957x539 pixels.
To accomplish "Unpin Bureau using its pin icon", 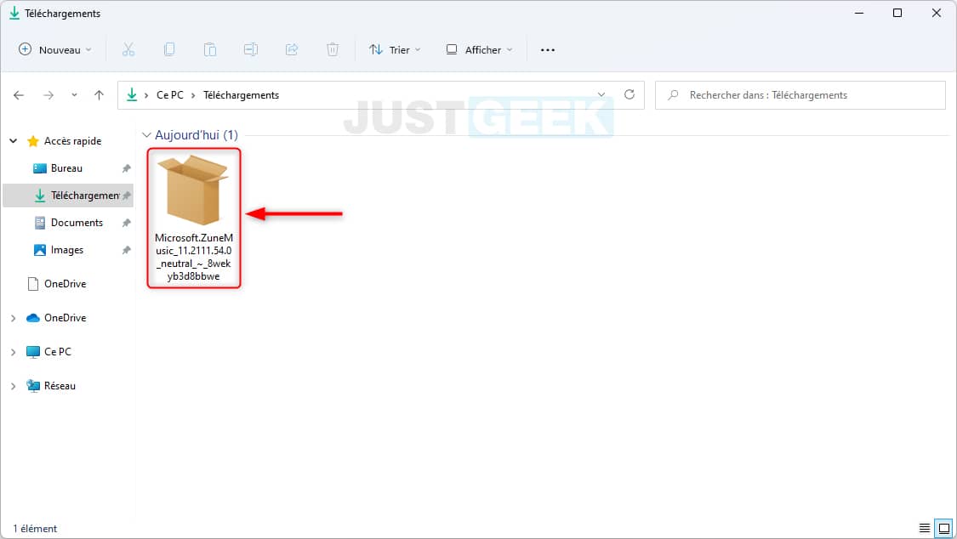I will click(x=127, y=168).
